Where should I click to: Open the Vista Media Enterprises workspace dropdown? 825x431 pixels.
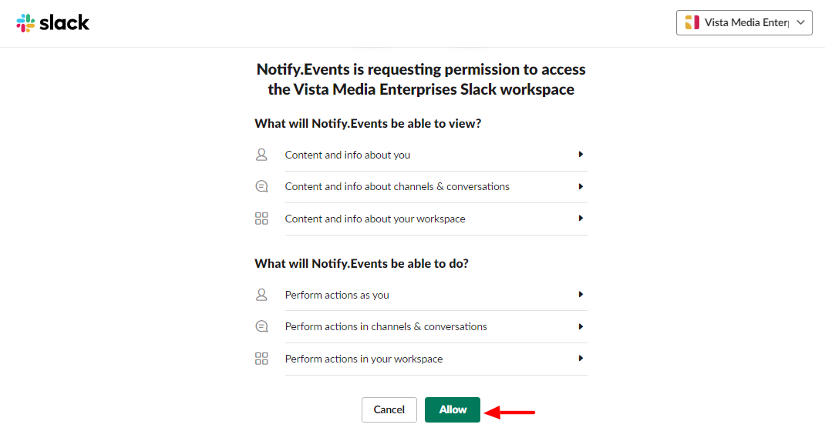pyautogui.click(x=744, y=22)
